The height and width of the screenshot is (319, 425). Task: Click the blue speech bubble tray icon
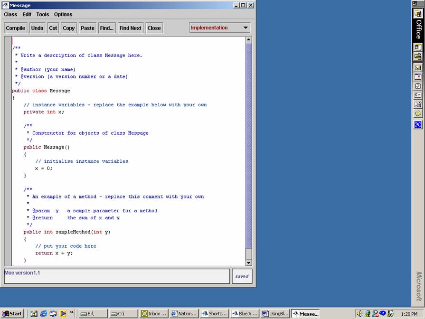pyautogui.click(x=382, y=313)
